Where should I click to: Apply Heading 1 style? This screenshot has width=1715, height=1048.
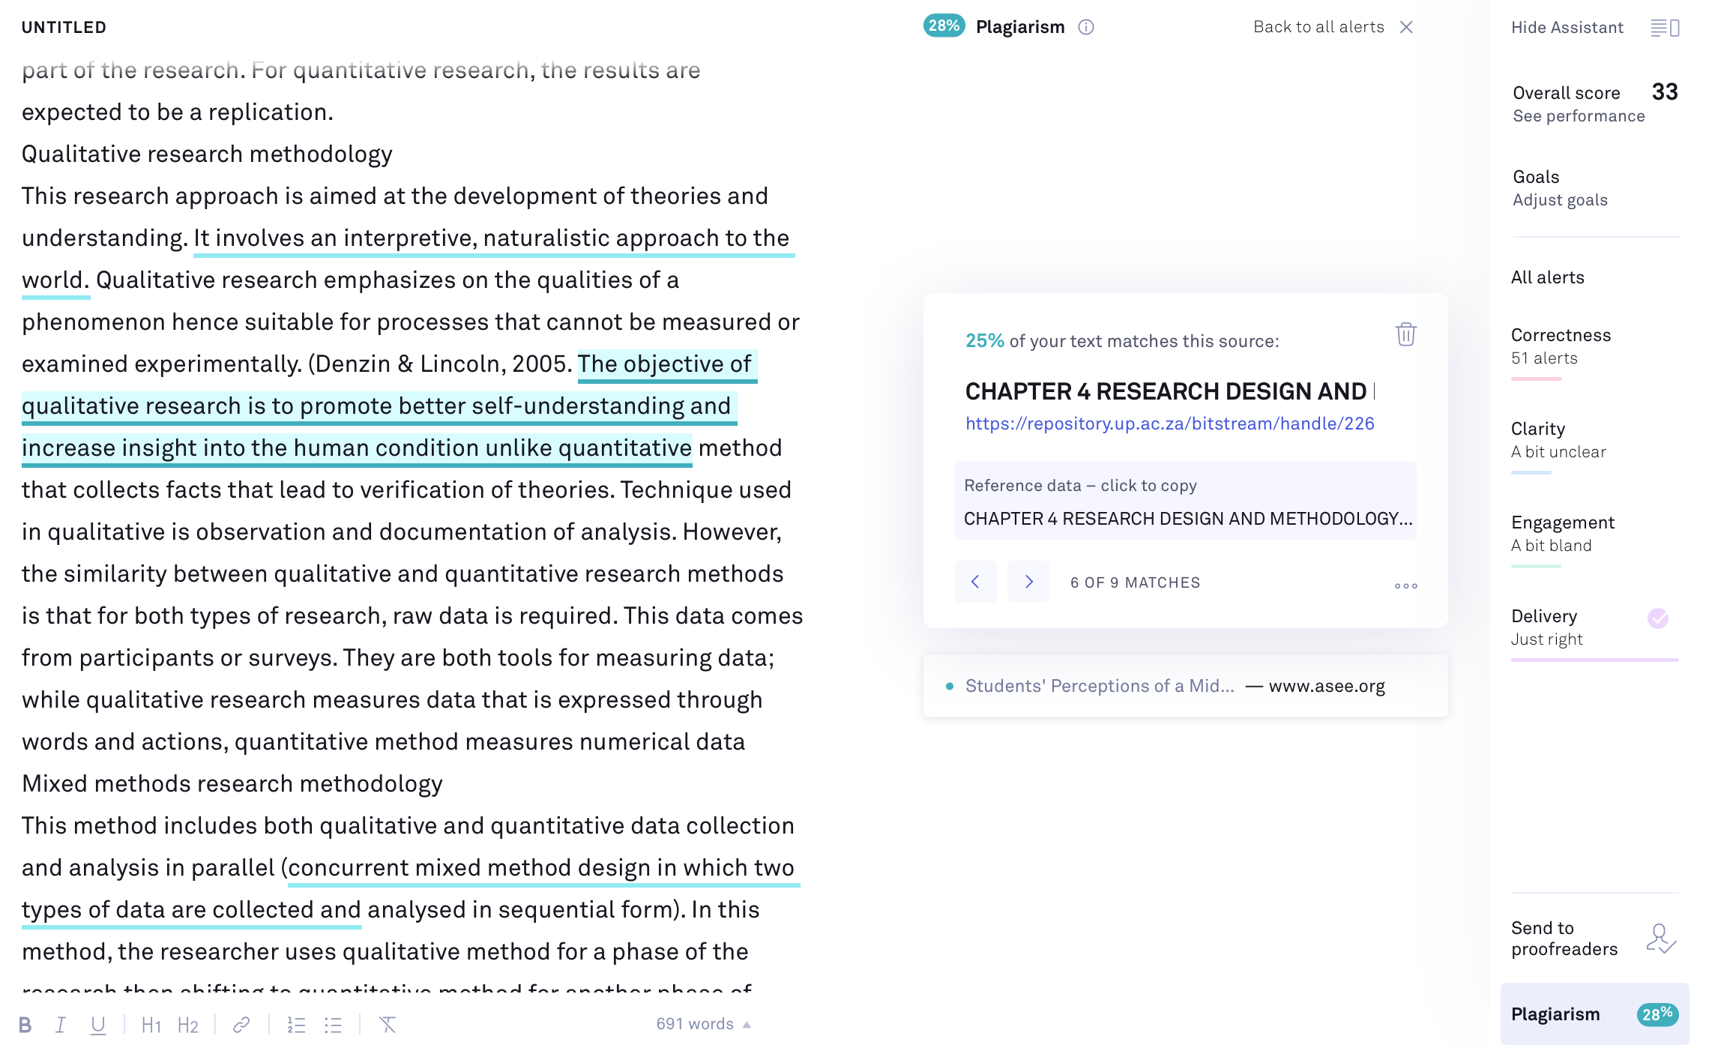point(151,1025)
